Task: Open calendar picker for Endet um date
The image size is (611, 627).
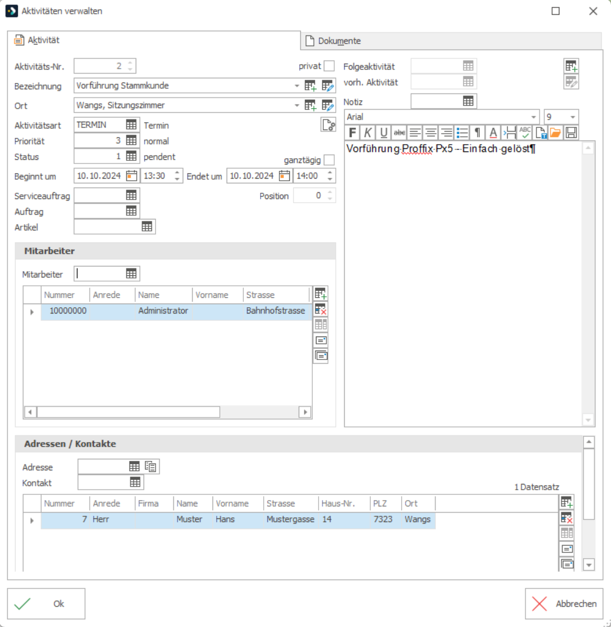Action: pos(284,176)
